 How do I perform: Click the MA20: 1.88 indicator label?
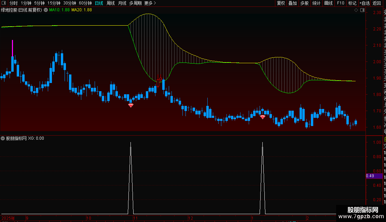coord(82,10)
